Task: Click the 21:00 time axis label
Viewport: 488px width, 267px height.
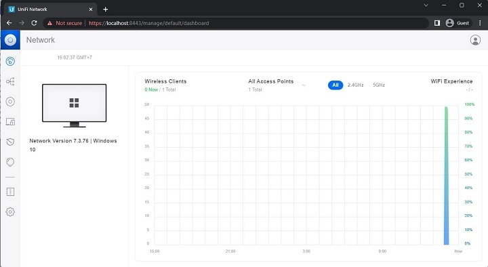Action: tap(230, 251)
